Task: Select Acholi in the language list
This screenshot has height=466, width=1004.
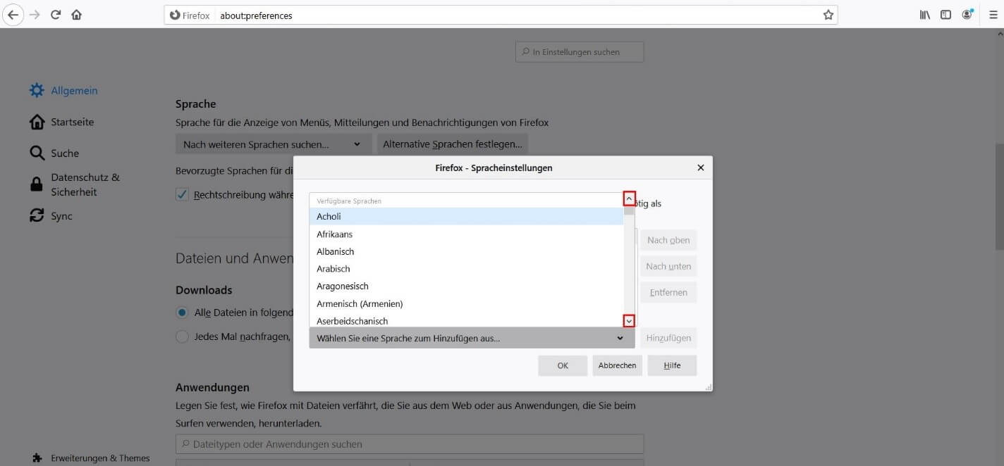Action: (x=466, y=217)
